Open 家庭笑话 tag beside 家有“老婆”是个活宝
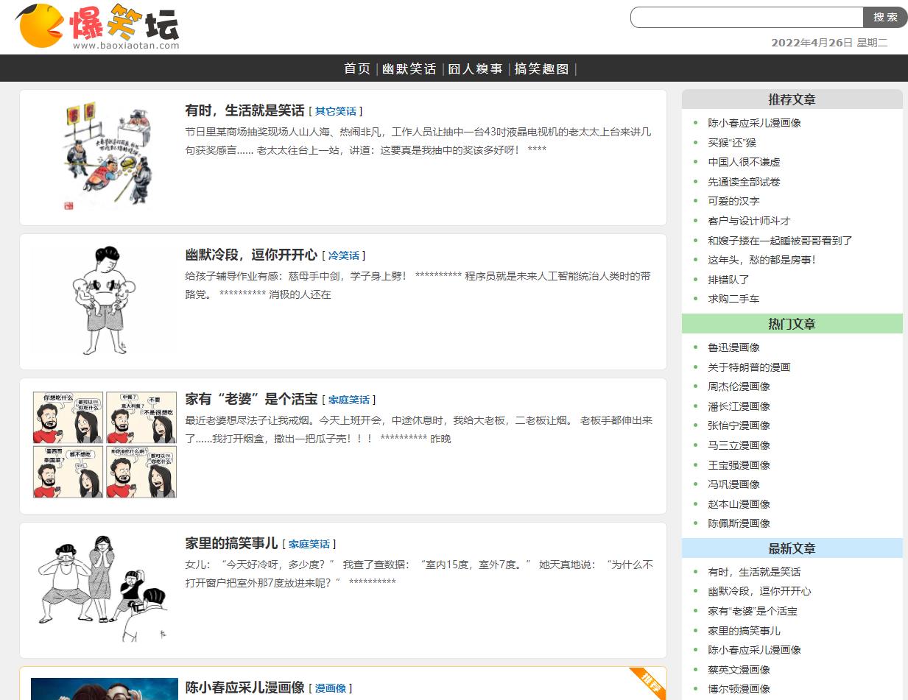This screenshot has height=700, width=908. [349, 400]
